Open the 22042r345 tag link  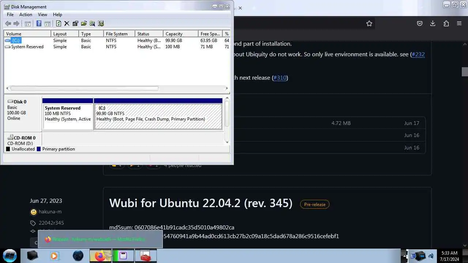pyautogui.click(x=51, y=223)
